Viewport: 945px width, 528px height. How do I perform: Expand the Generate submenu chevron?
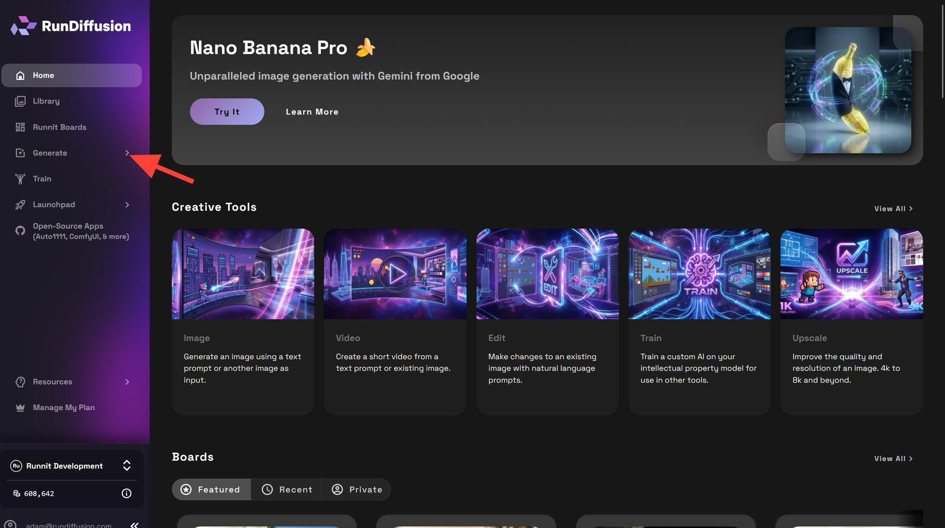click(x=127, y=153)
